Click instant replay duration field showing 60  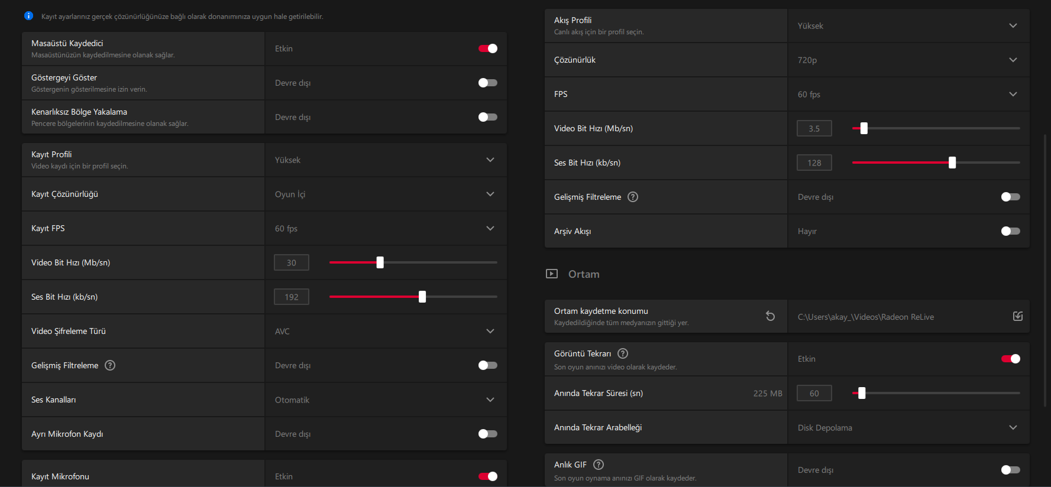tap(814, 393)
